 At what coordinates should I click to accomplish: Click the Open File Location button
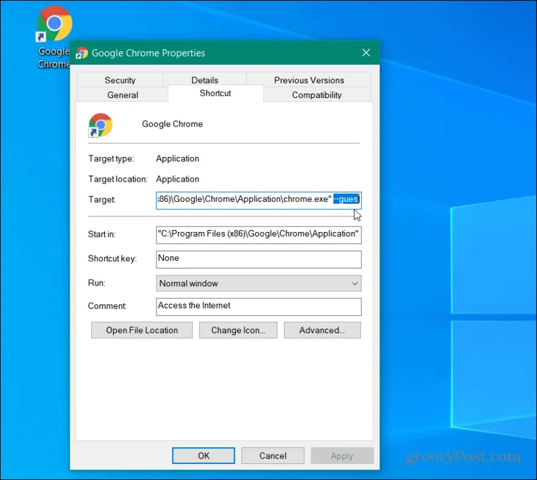(x=142, y=330)
